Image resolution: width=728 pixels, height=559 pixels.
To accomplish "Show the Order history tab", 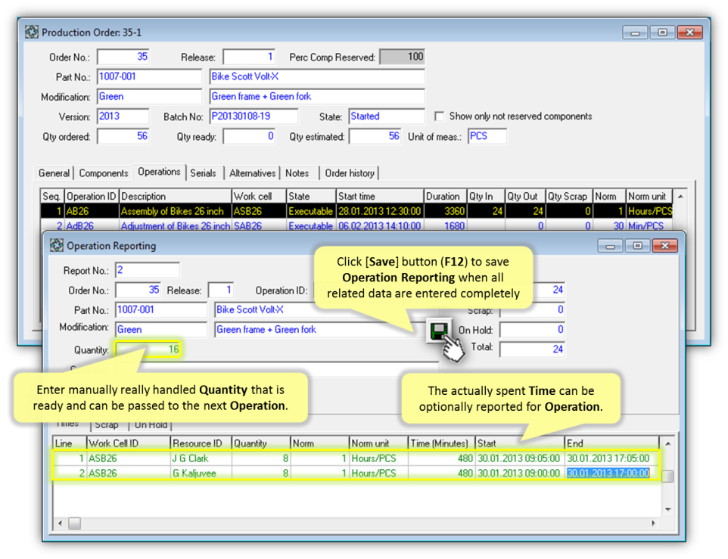I will point(350,173).
